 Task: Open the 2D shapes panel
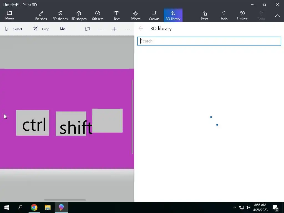point(60,16)
